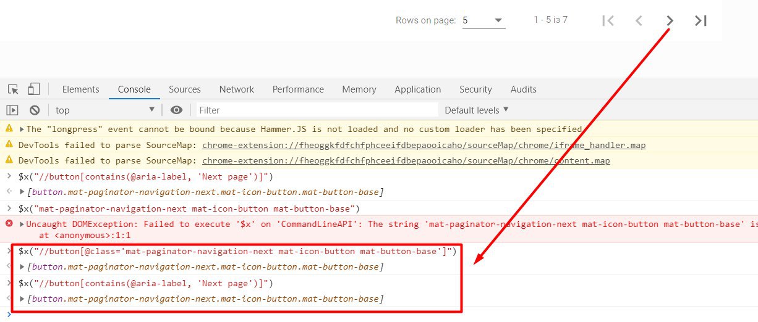
Task: Activate the inspect element picker icon
Action: tap(13, 89)
